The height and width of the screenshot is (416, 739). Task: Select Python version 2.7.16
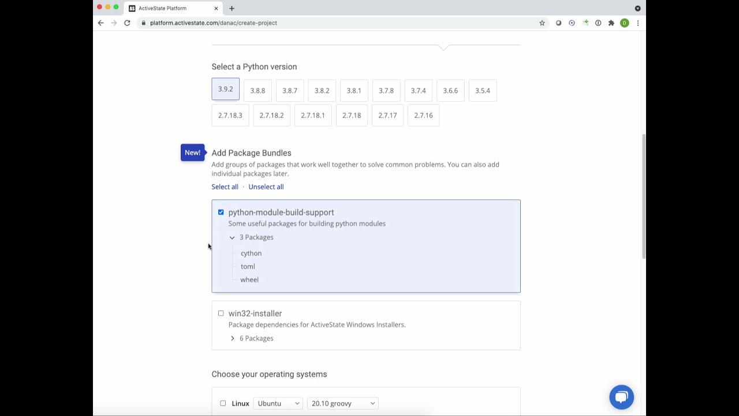click(x=423, y=116)
